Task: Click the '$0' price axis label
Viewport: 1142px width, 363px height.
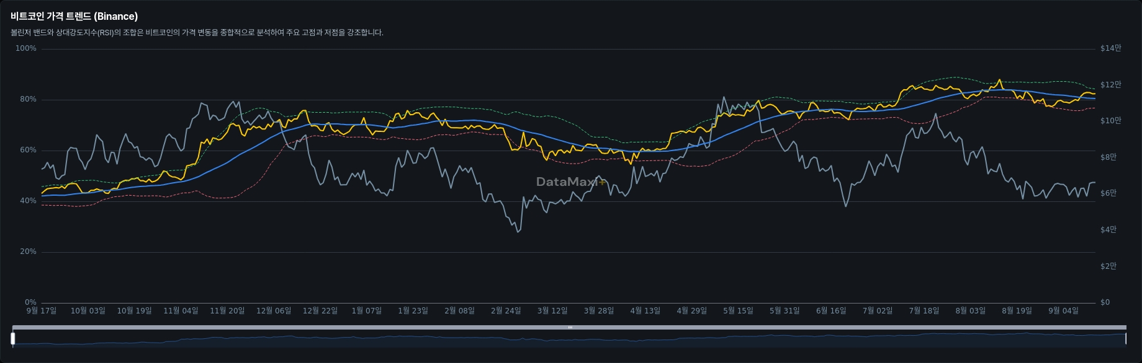Action: point(1105,302)
